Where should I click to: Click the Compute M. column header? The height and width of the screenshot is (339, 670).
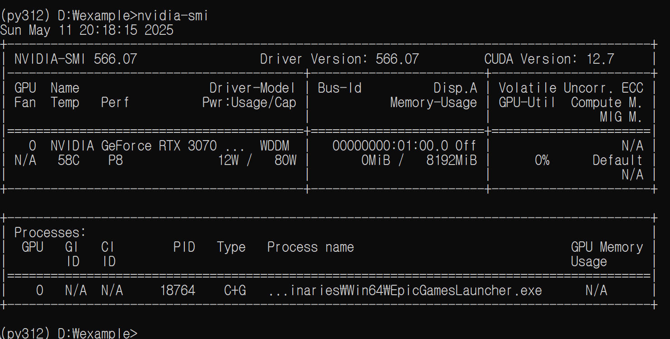tap(607, 103)
